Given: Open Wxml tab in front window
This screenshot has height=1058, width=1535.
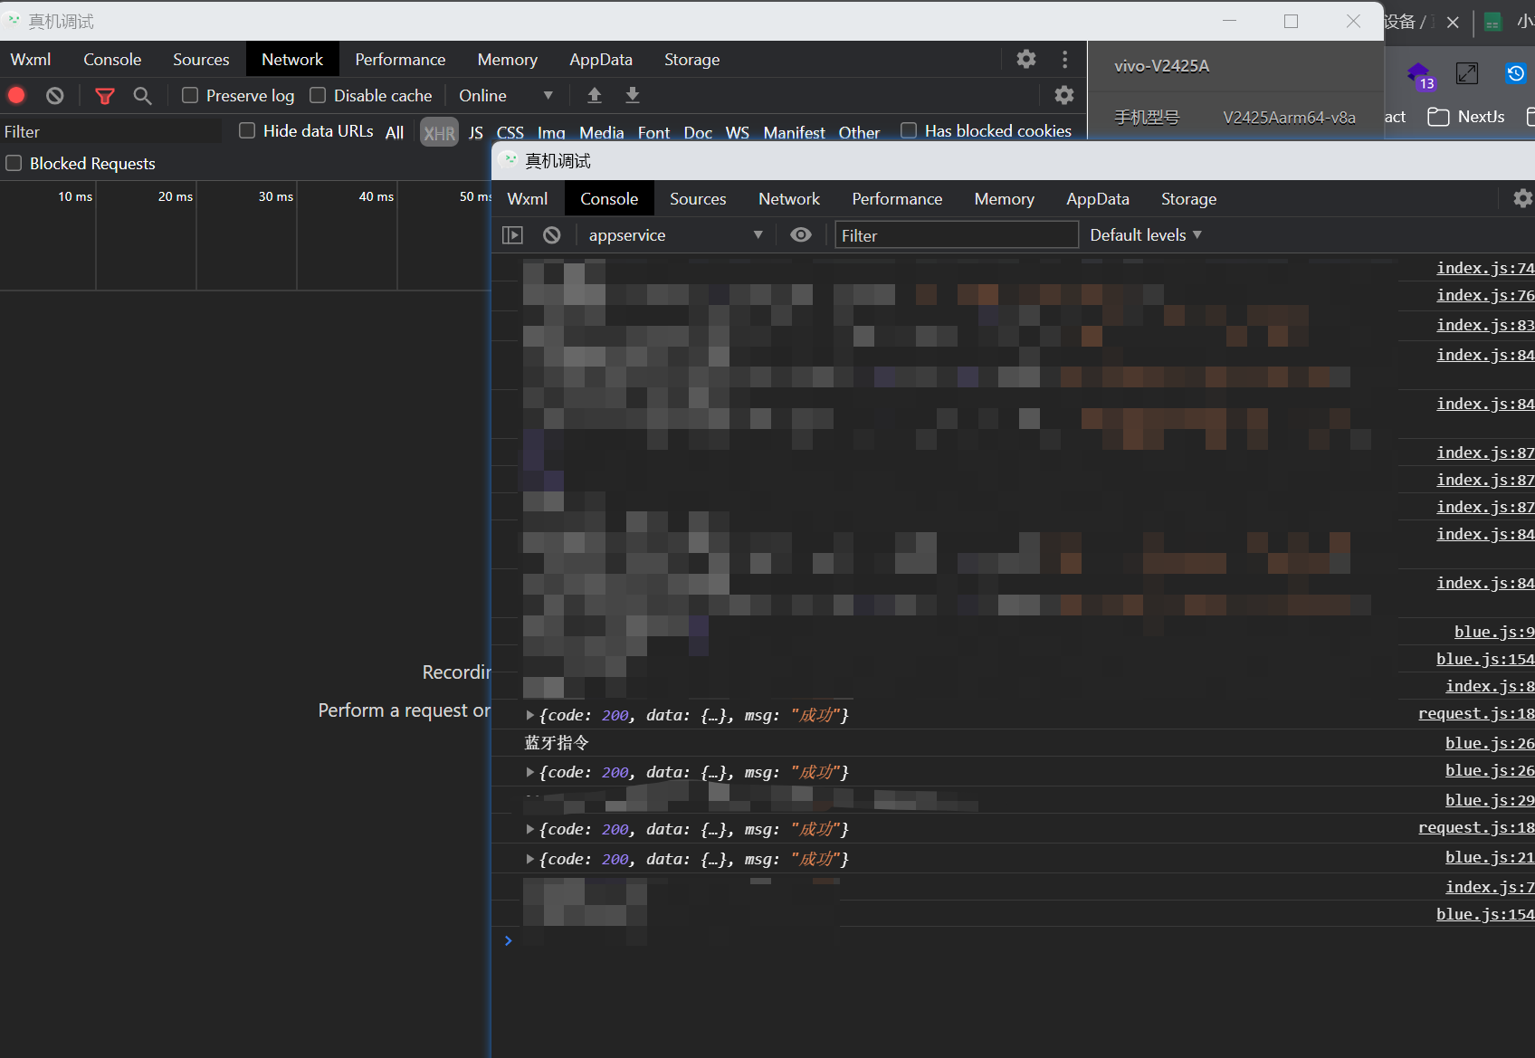Looking at the screenshot, I should 528,198.
